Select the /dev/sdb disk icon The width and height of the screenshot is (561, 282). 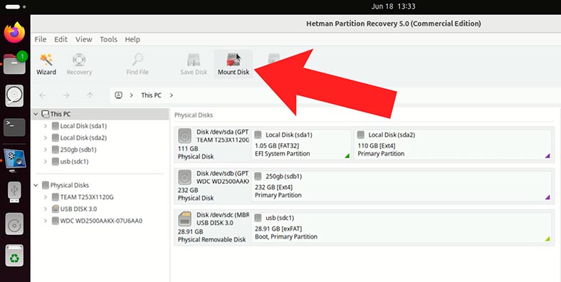(184, 177)
